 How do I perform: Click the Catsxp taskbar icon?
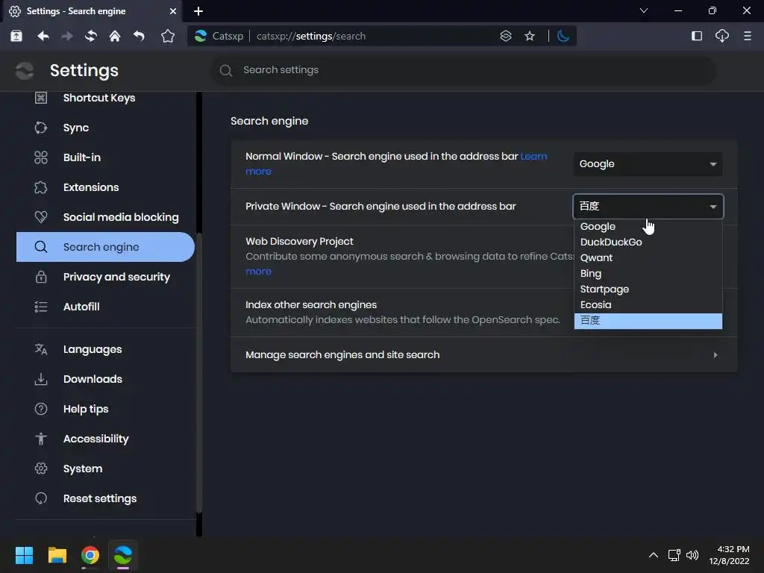[x=123, y=555]
